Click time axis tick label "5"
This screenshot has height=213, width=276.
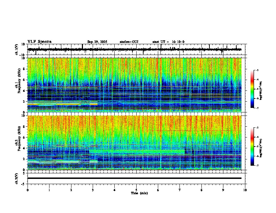(136, 190)
